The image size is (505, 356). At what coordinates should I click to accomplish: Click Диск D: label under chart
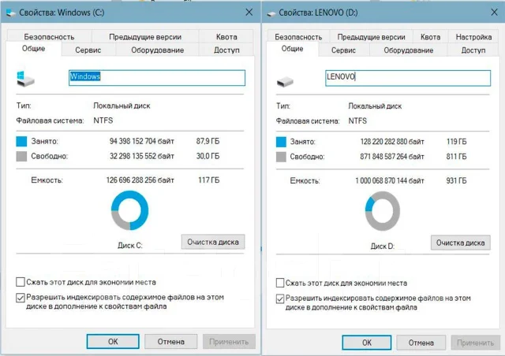[x=382, y=247]
